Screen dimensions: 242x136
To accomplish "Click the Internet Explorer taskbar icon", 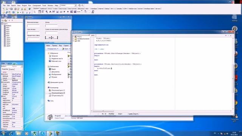I will pos(11,133).
